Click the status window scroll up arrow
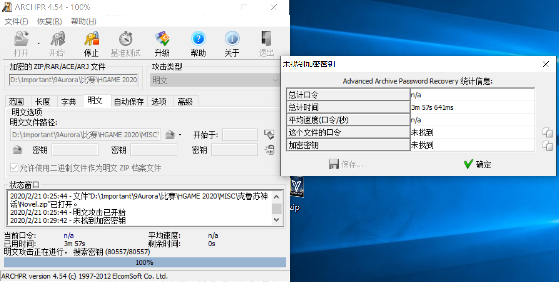 [276, 197]
